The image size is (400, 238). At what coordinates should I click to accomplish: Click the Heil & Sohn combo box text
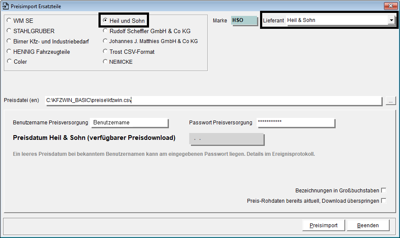pyautogui.click(x=301, y=20)
